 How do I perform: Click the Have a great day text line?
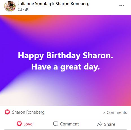(65, 67)
